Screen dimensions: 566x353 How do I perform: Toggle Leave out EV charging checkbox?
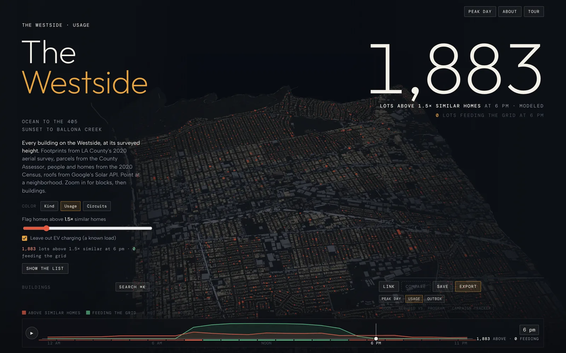[25, 238]
